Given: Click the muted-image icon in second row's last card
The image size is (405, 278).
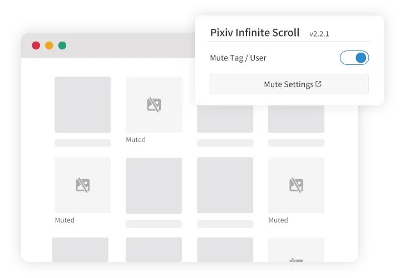Looking at the screenshot, I should (x=296, y=185).
